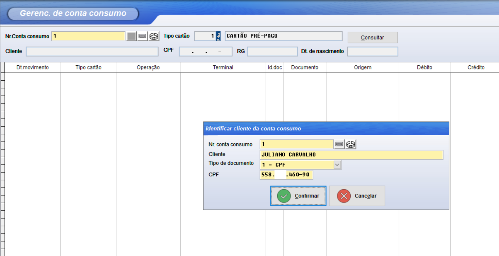Click wristband icon in the Identificar cliente dialog
499x256 pixels.
tap(351, 144)
